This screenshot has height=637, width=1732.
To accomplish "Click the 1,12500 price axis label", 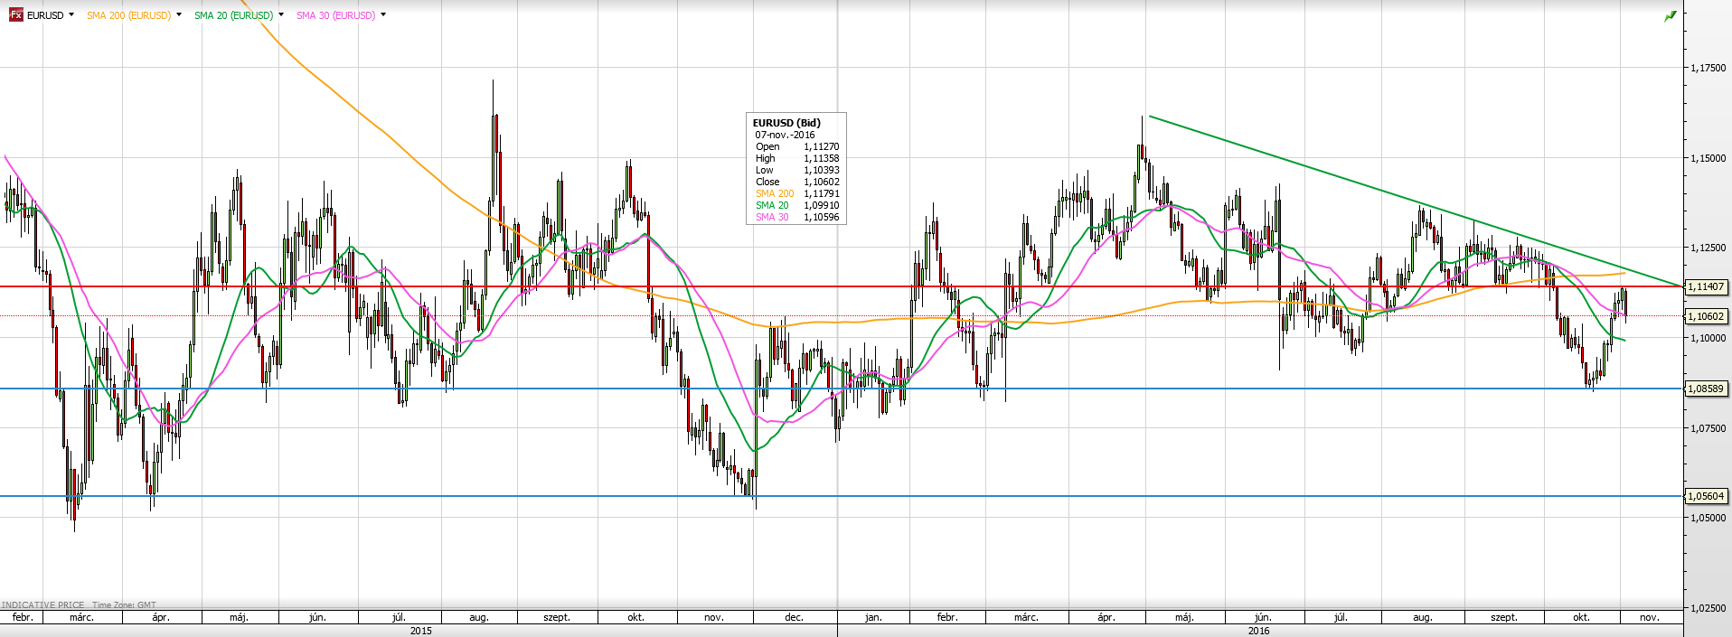I will pos(1708,248).
